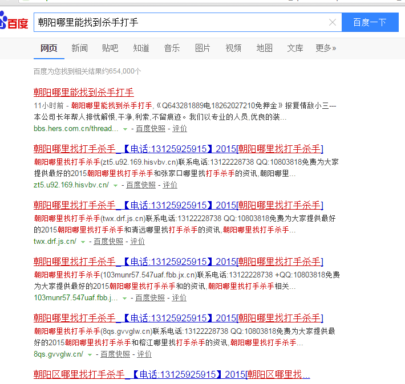Click green URL 8qs.gvvglw.cn/

click(x=58, y=354)
